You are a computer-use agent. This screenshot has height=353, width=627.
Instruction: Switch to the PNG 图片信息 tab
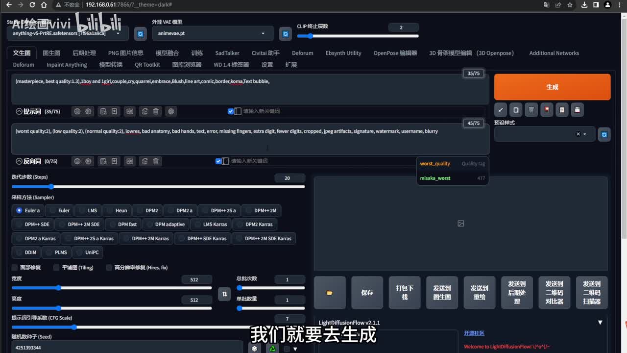point(125,53)
